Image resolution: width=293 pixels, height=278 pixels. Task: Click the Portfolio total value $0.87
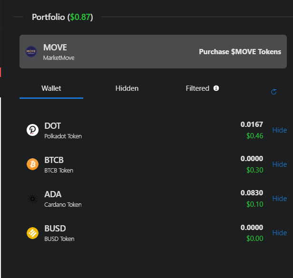80,17
